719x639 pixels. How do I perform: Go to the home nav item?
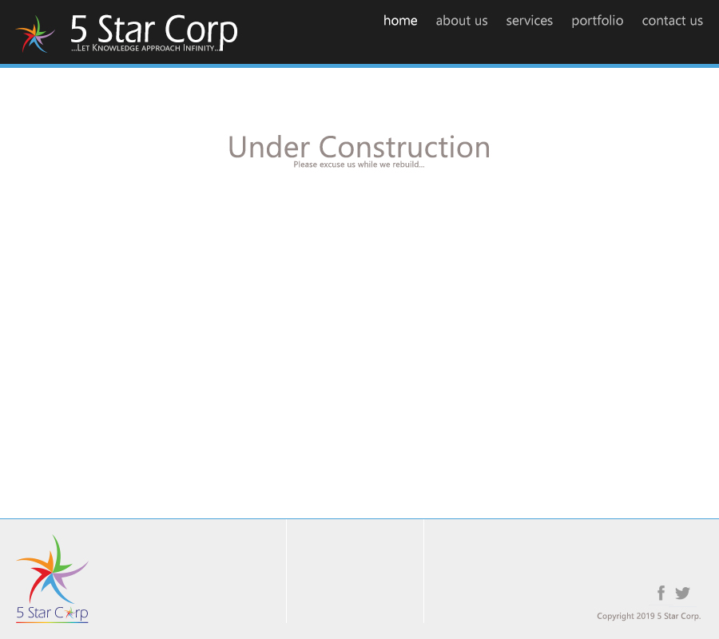(400, 21)
